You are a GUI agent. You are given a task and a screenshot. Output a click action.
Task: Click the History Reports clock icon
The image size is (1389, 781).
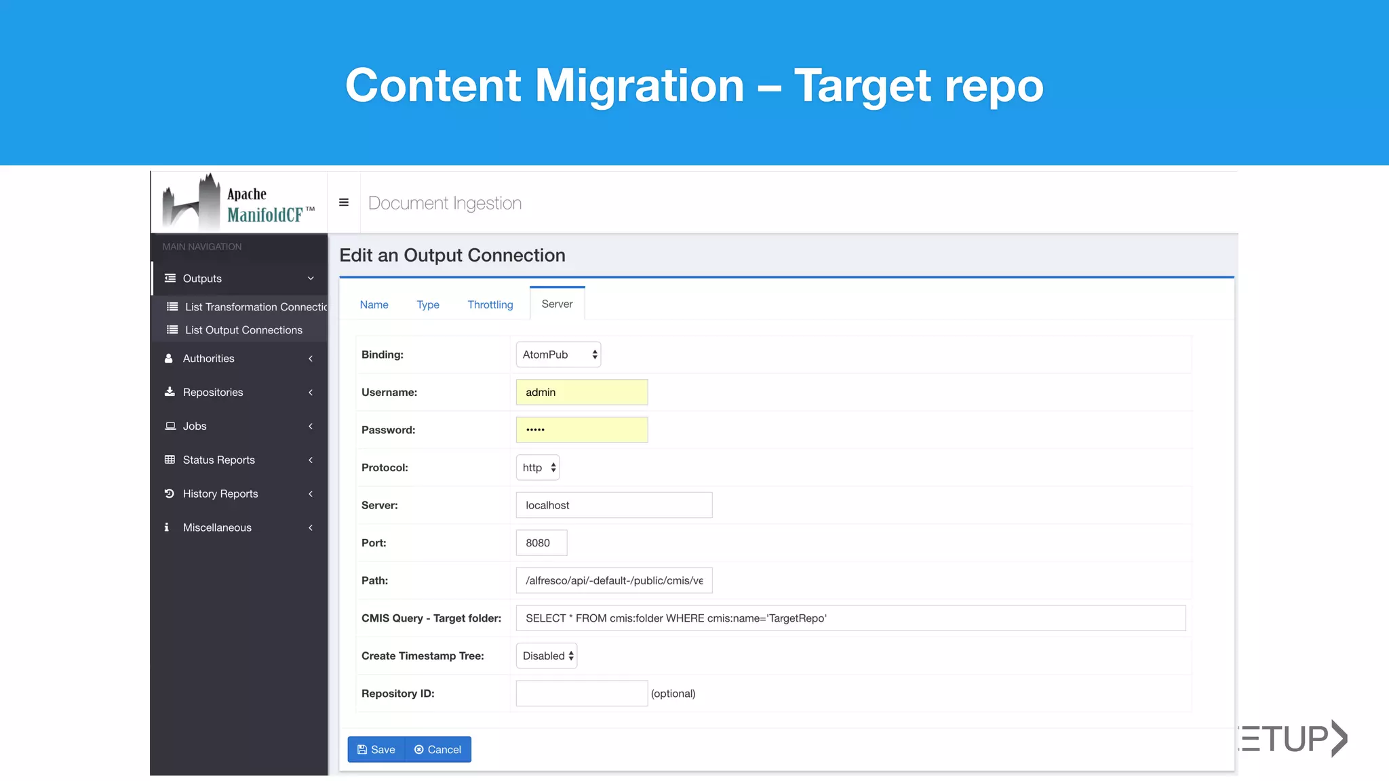pyautogui.click(x=170, y=494)
